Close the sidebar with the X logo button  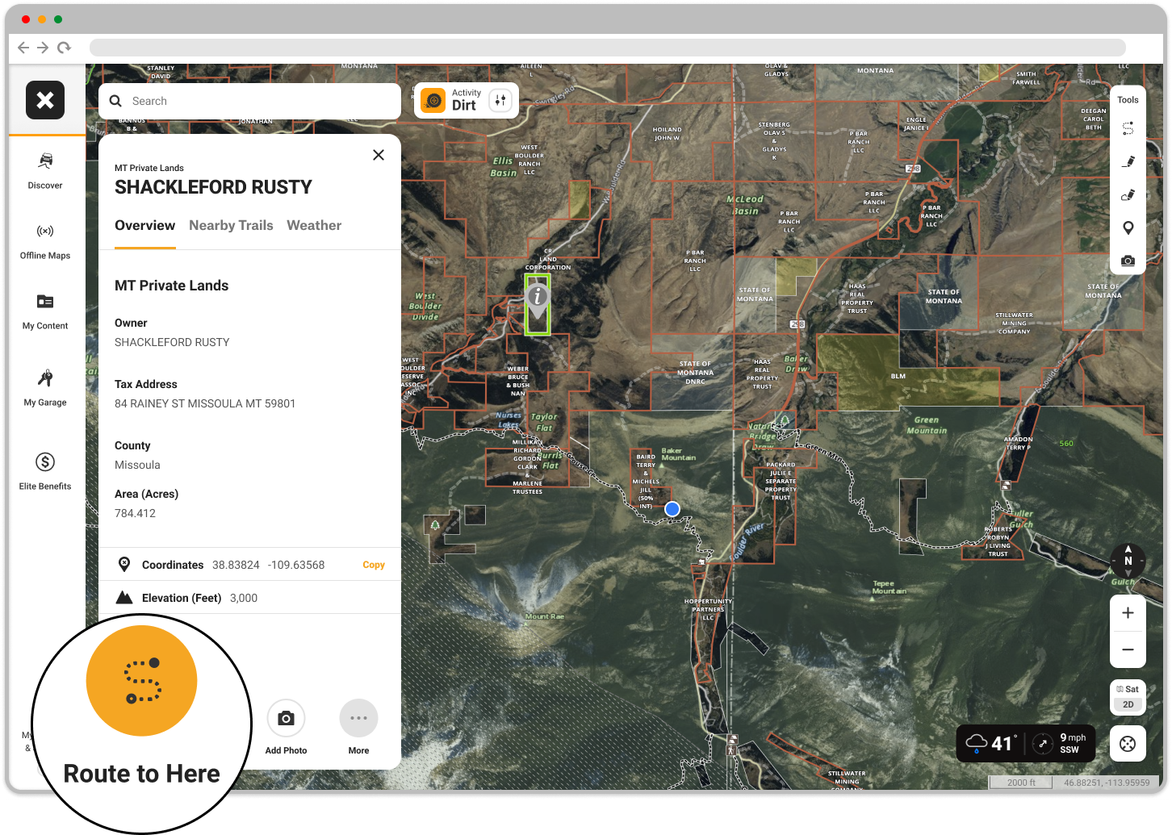click(45, 100)
